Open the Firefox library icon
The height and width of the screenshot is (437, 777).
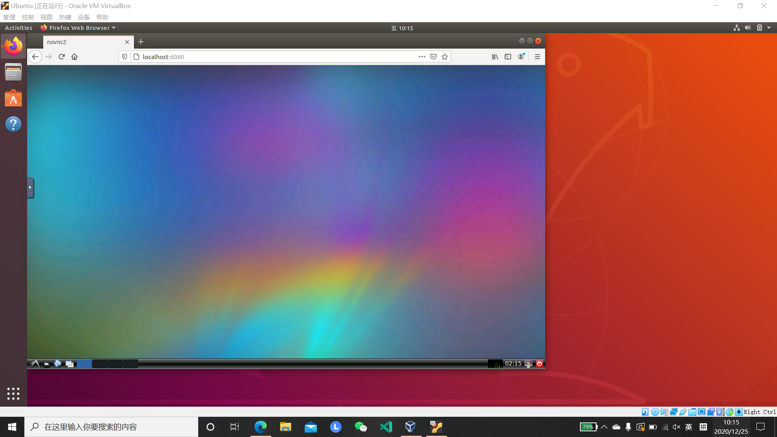click(495, 57)
